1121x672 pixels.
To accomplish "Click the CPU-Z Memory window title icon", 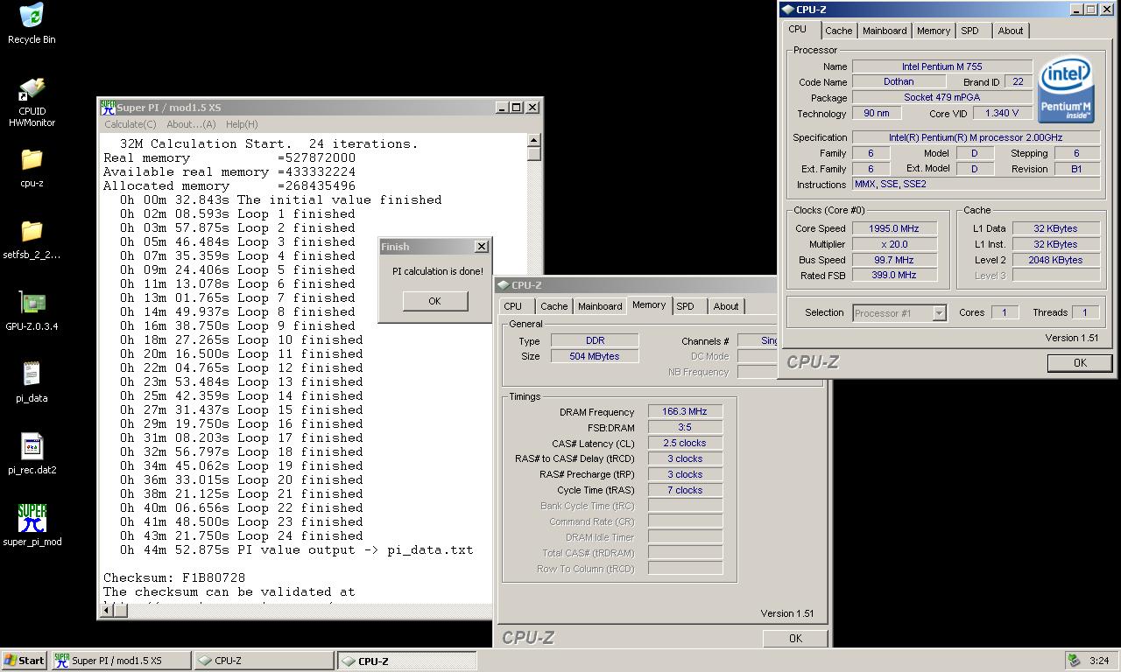I will point(503,285).
